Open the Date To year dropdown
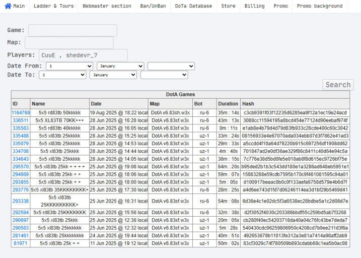The image size is (361, 258). pyautogui.click(x=164, y=75)
